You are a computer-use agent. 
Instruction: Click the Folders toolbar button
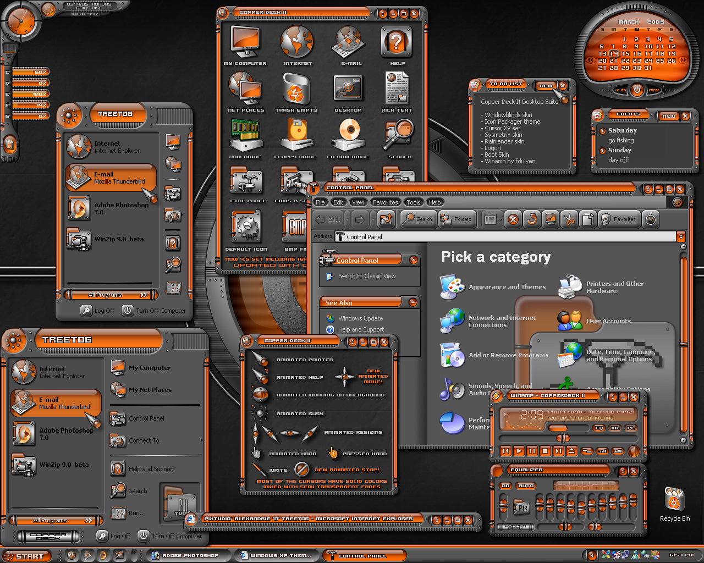coord(456,219)
